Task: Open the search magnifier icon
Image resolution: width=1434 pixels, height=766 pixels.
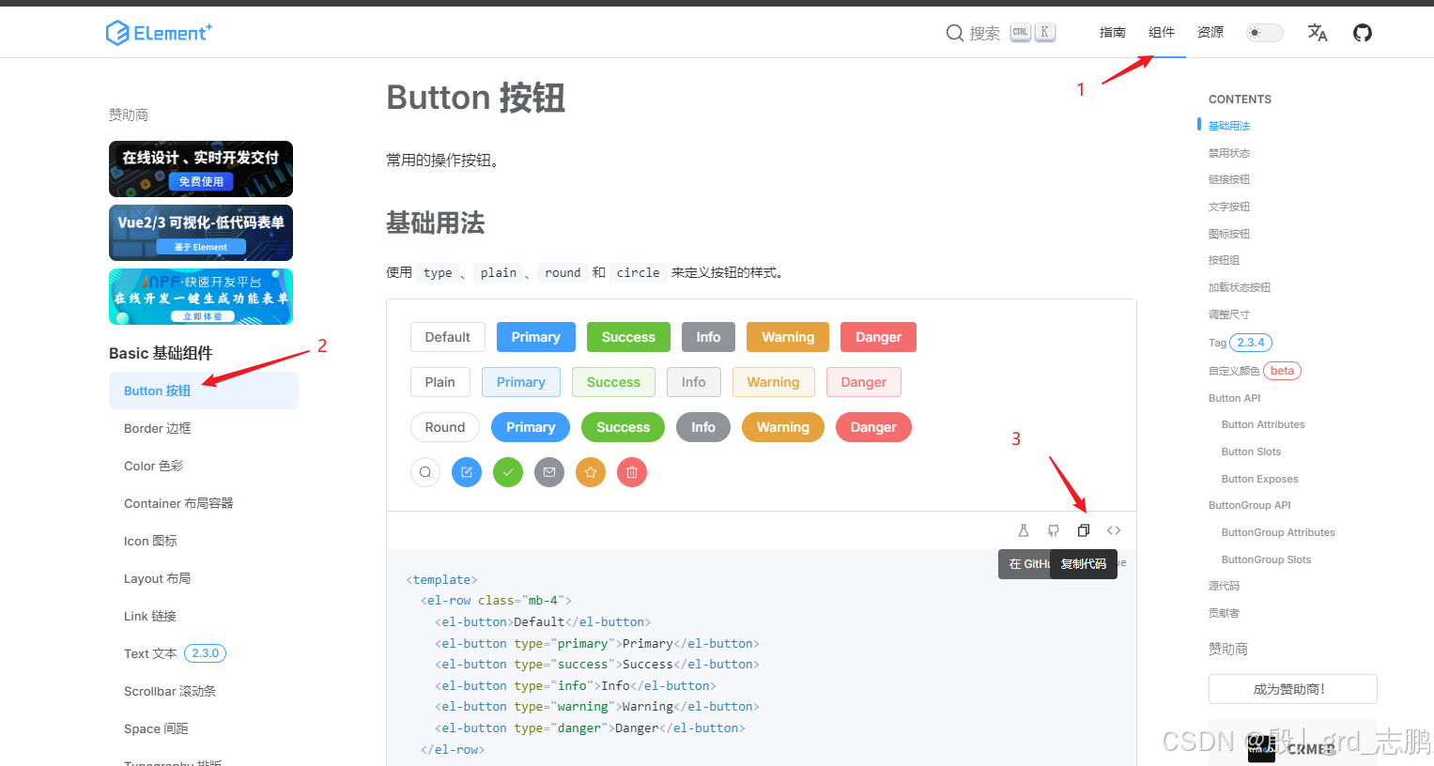Action: pyautogui.click(x=954, y=33)
